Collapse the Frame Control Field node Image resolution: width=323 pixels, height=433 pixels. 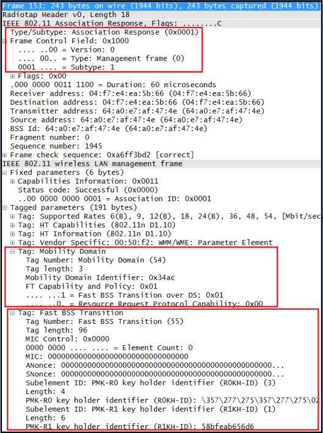[x=4, y=41]
